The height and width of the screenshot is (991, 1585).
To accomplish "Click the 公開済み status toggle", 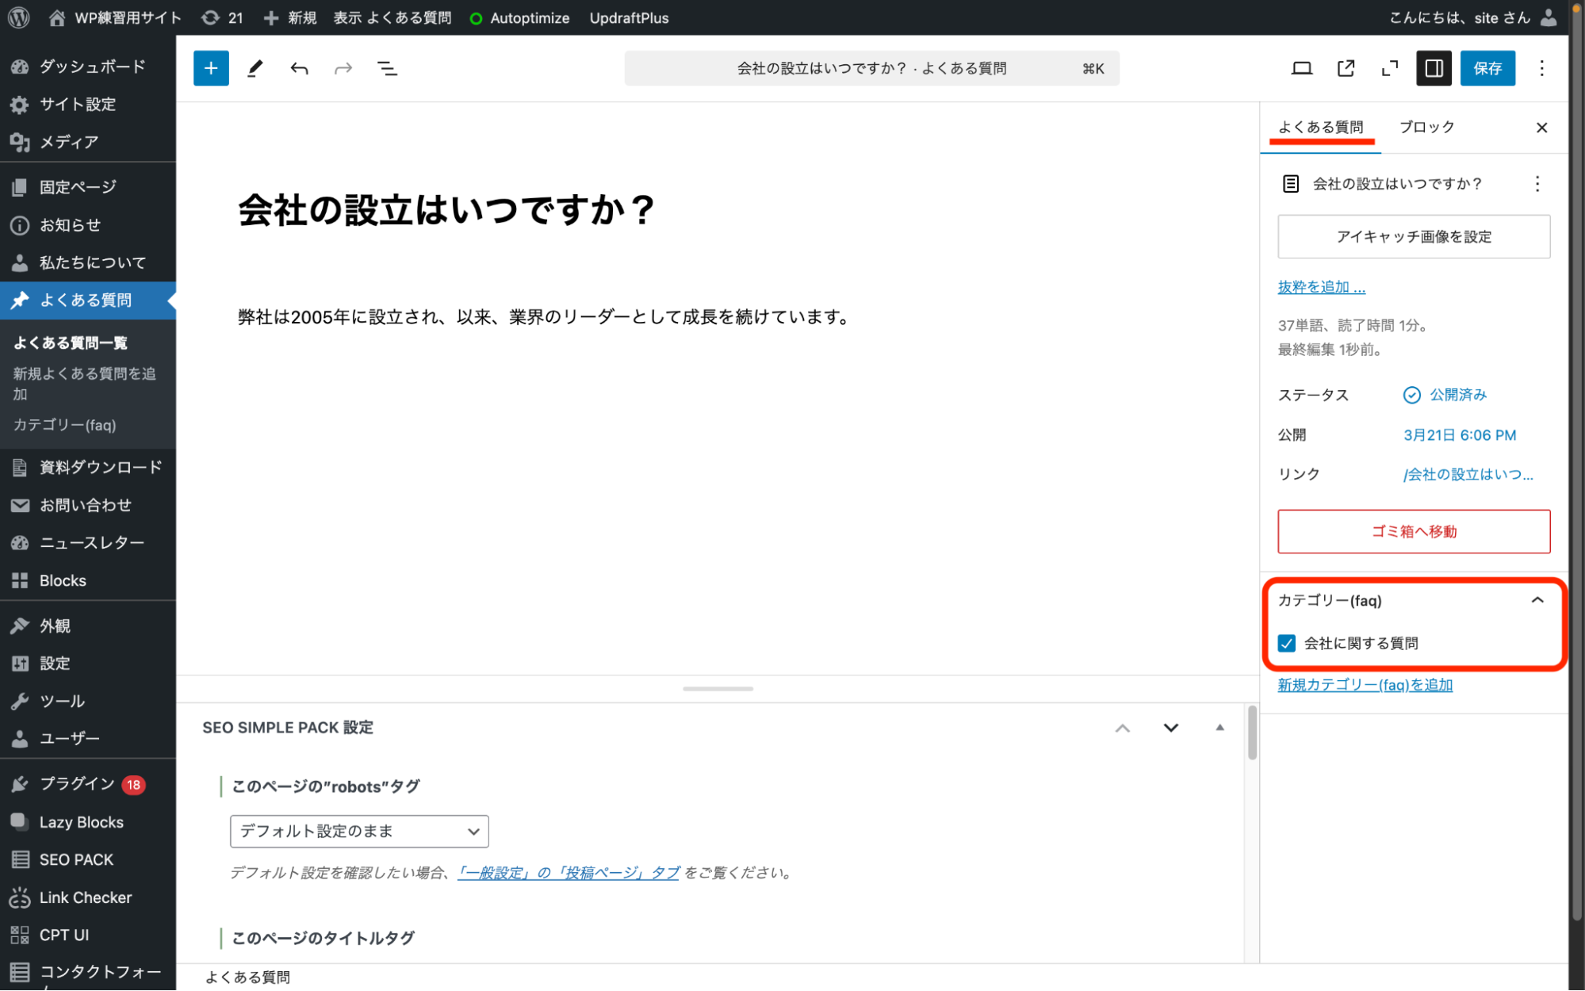I will click(x=1447, y=395).
